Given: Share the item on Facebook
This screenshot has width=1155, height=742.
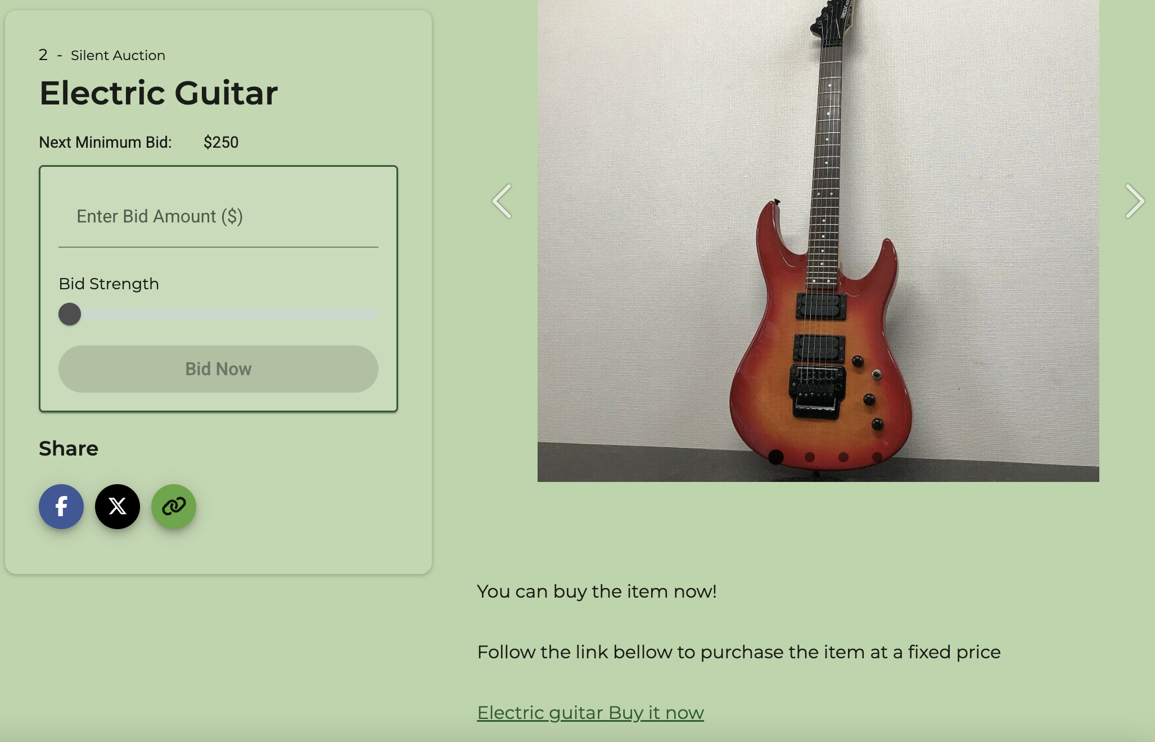Looking at the screenshot, I should point(61,507).
